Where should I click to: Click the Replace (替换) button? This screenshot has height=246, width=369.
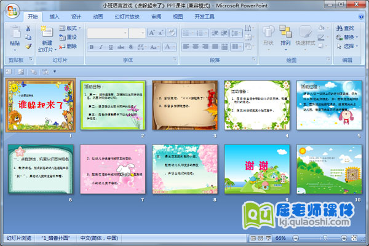pyautogui.click(x=347, y=37)
